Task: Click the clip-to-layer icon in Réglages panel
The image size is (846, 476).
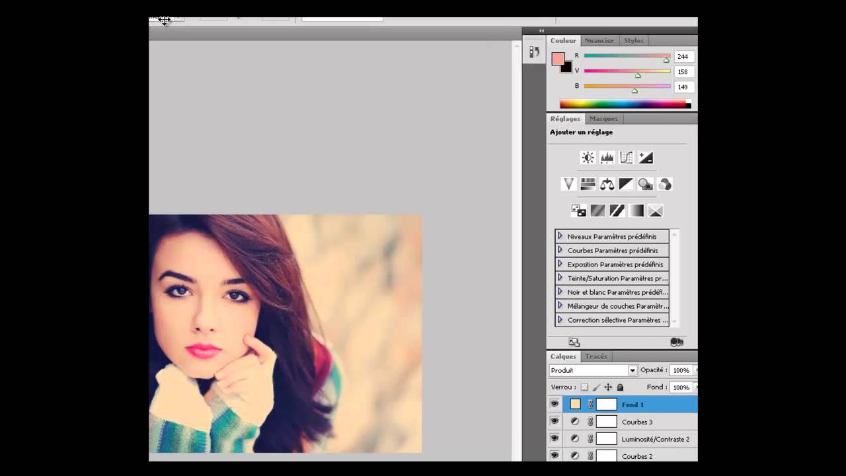Action: tap(676, 342)
